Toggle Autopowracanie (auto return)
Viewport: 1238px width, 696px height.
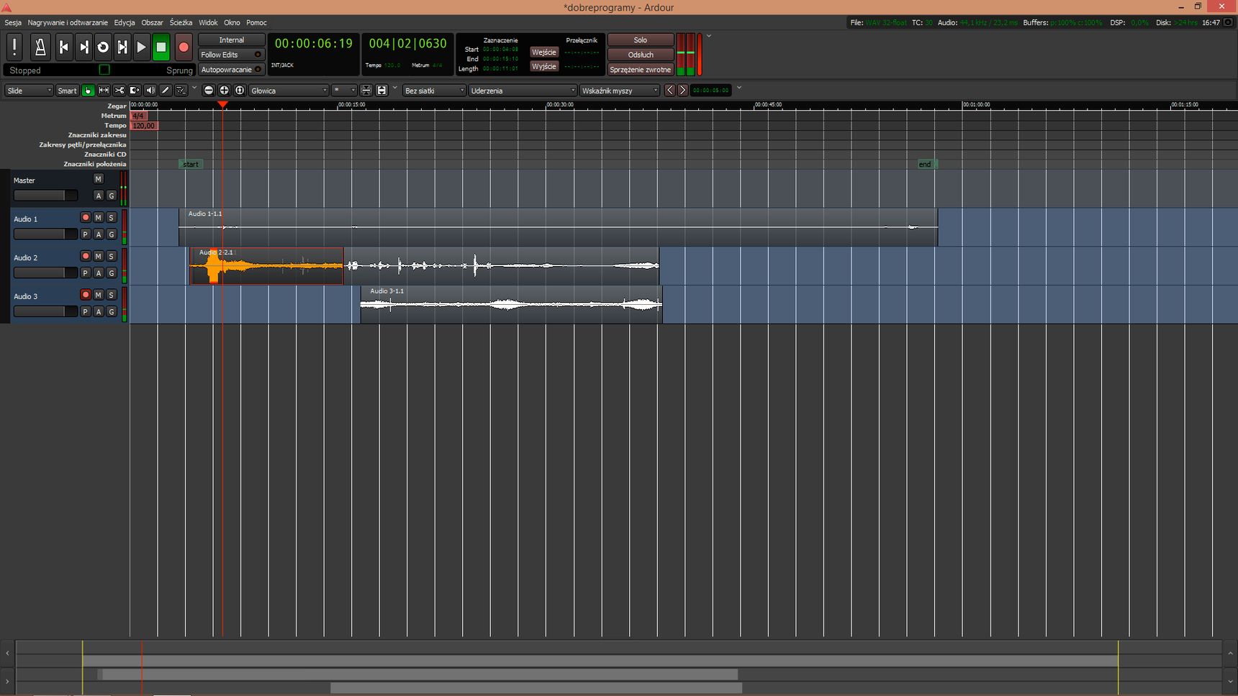[x=231, y=70]
